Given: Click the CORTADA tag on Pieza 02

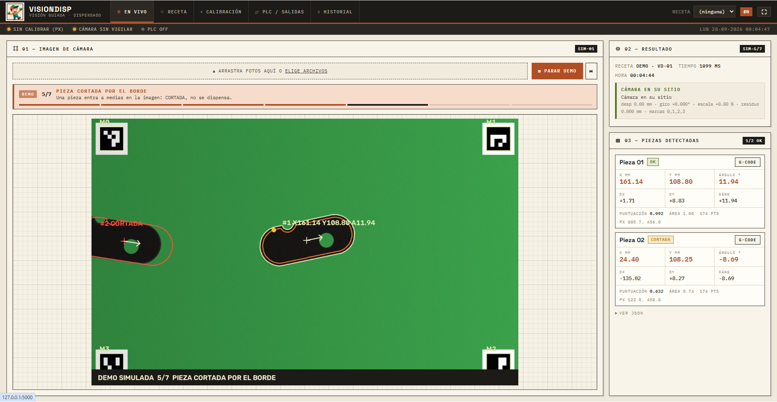Looking at the screenshot, I should click(660, 240).
